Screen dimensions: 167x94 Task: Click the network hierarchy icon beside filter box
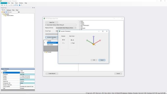tap(4, 12)
